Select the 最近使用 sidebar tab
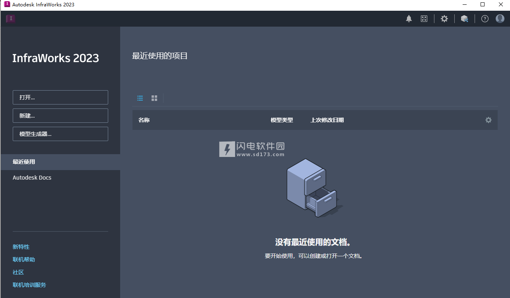 (x=60, y=162)
